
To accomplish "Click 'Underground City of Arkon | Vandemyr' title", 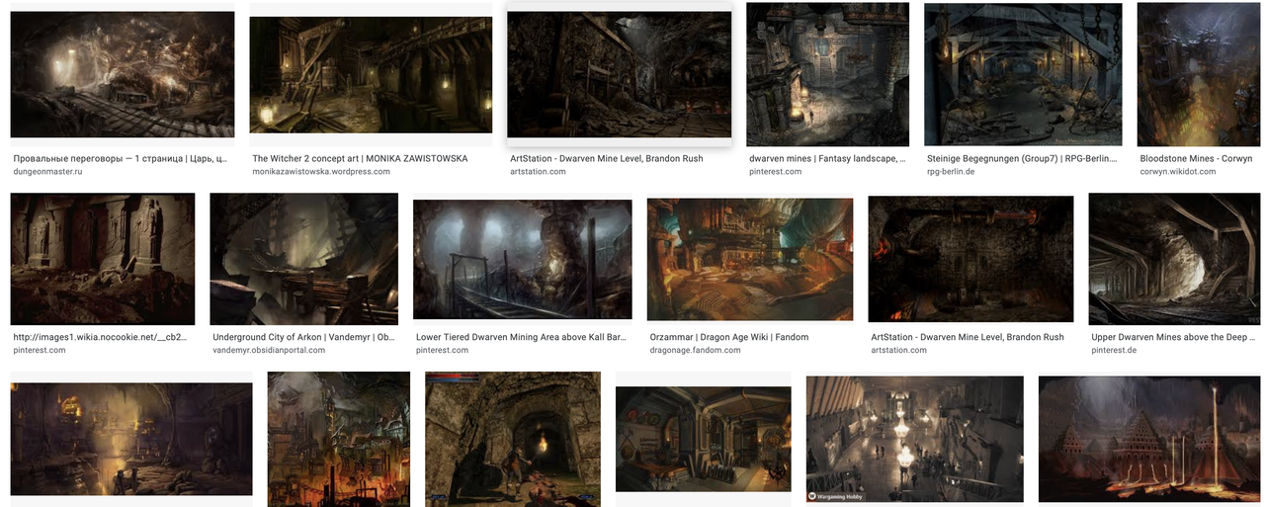I will tap(303, 337).
